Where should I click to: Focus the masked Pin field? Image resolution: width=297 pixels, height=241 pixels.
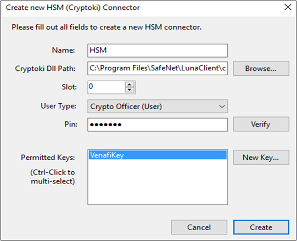158,125
